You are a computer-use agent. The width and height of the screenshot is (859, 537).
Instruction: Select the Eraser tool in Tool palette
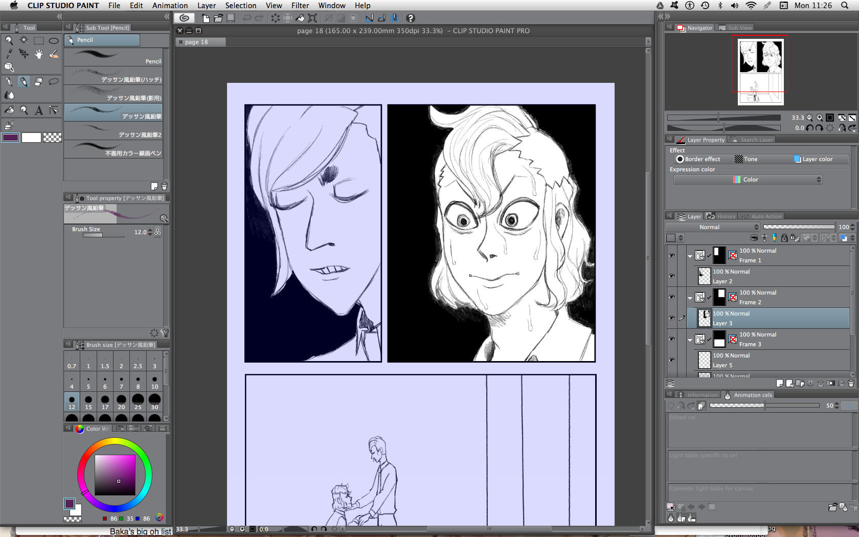(x=38, y=82)
